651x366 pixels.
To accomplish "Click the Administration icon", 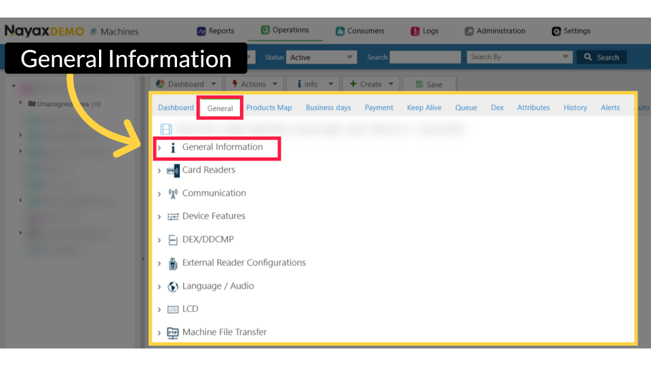I will point(469,31).
